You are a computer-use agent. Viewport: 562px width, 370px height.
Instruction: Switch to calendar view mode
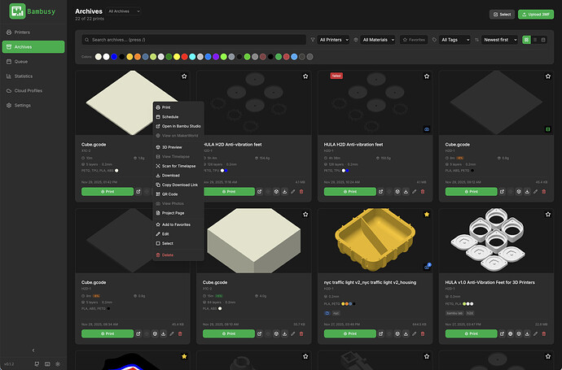(x=543, y=40)
